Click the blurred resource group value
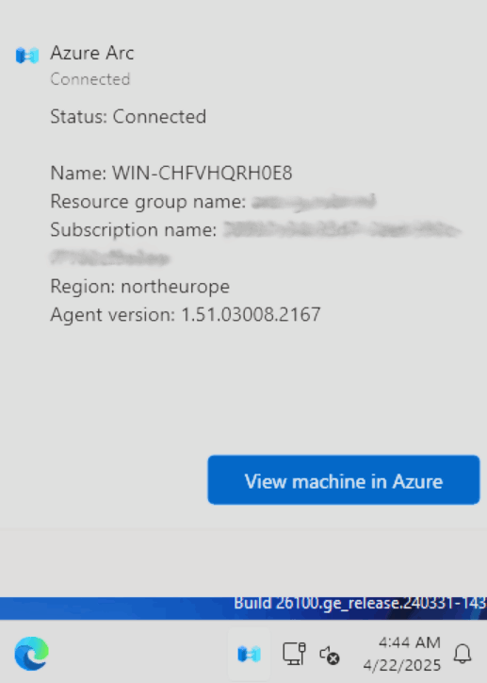The height and width of the screenshot is (683, 487). tap(314, 202)
